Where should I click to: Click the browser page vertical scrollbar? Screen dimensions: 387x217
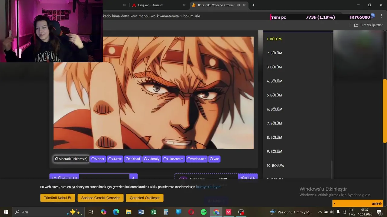[385, 112]
